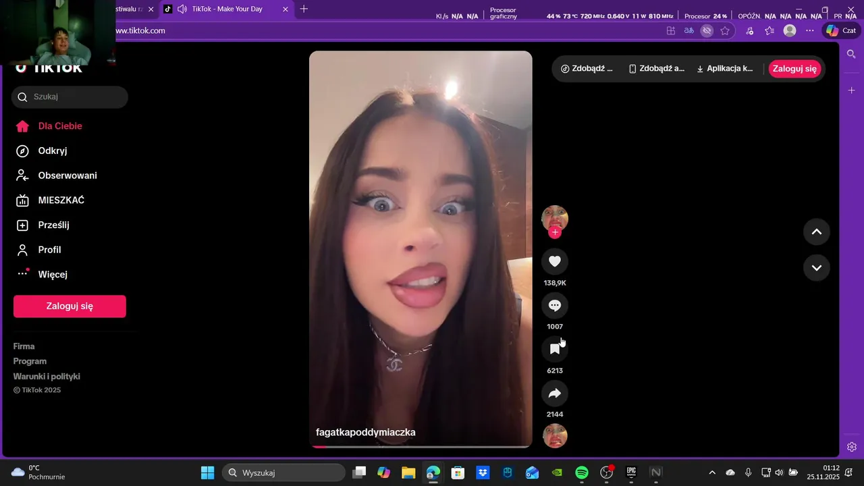Expand Warunki i polityki footer section

tap(47, 377)
